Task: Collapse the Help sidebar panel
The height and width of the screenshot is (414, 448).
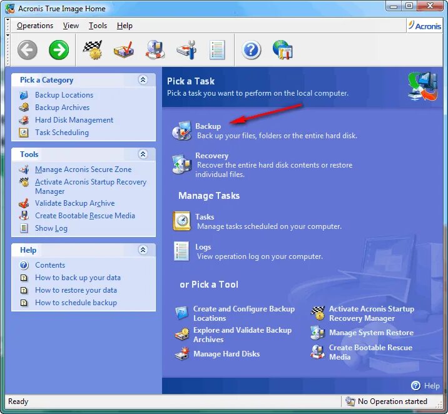Action: (143, 250)
